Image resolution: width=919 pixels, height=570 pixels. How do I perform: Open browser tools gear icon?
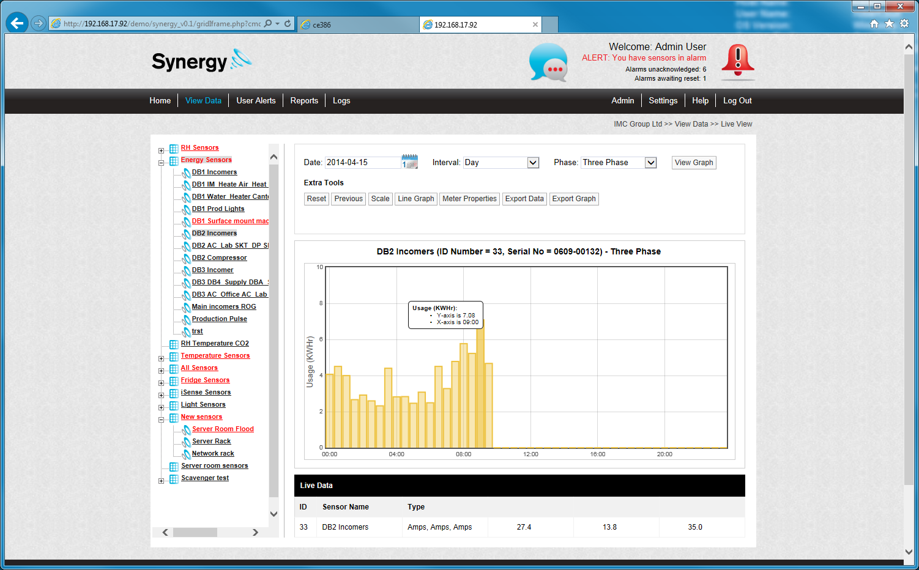(x=904, y=24)
